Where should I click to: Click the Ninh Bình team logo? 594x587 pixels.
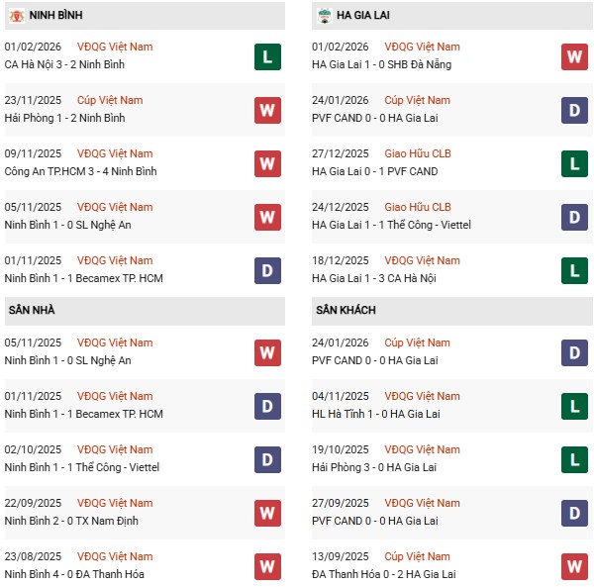click(x=15, y=16)
